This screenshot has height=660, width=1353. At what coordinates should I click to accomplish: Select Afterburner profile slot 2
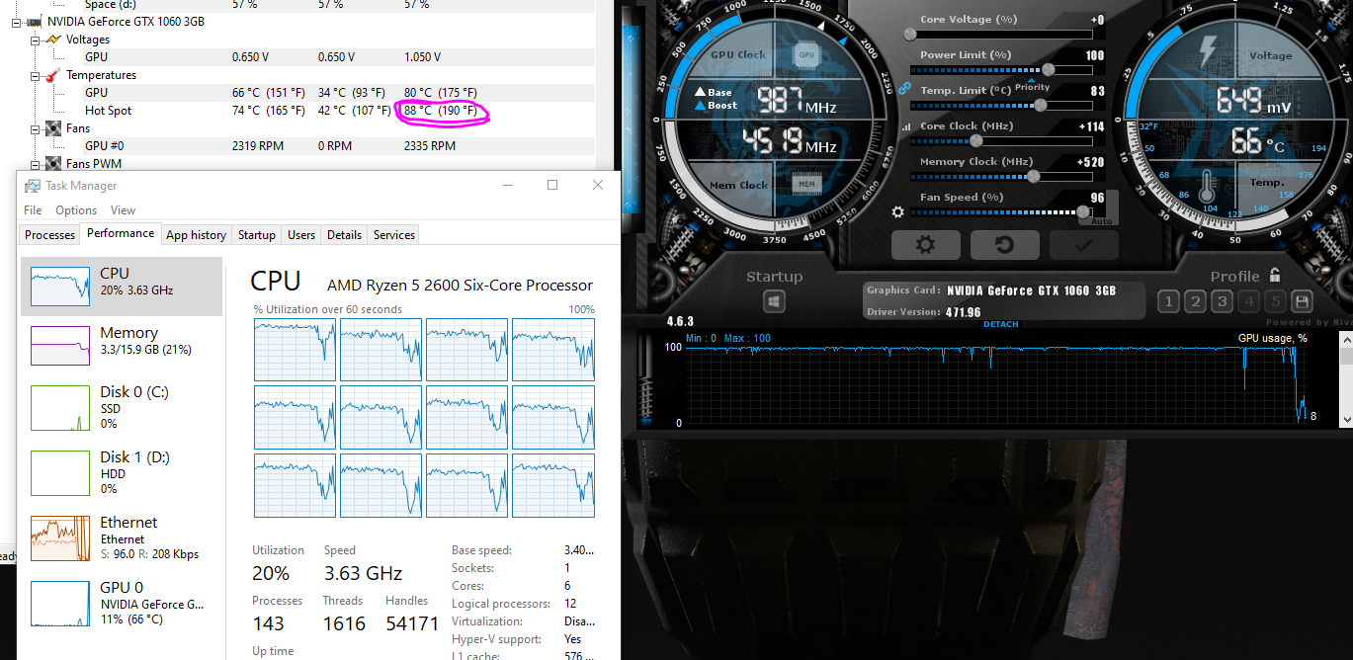coord(1195,301)
